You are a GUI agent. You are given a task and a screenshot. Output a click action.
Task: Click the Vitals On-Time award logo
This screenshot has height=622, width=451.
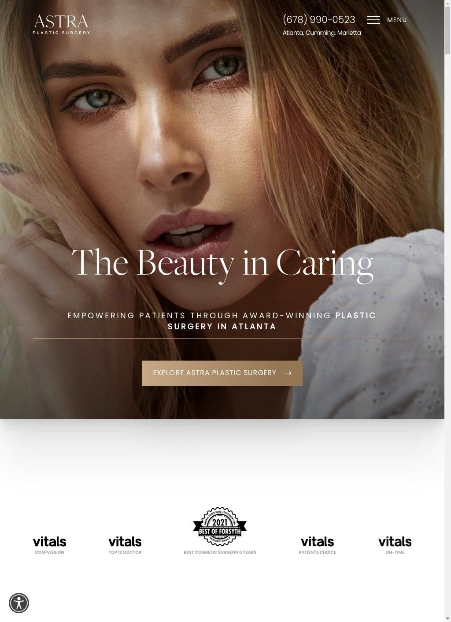click(x=395, y=544)
